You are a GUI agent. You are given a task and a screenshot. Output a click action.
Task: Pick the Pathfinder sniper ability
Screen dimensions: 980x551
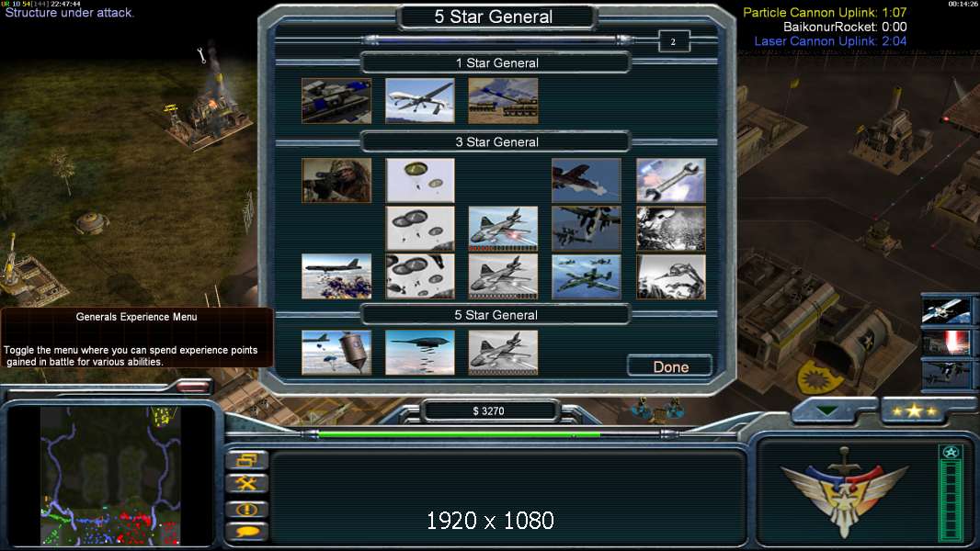(x=336, y=180)
